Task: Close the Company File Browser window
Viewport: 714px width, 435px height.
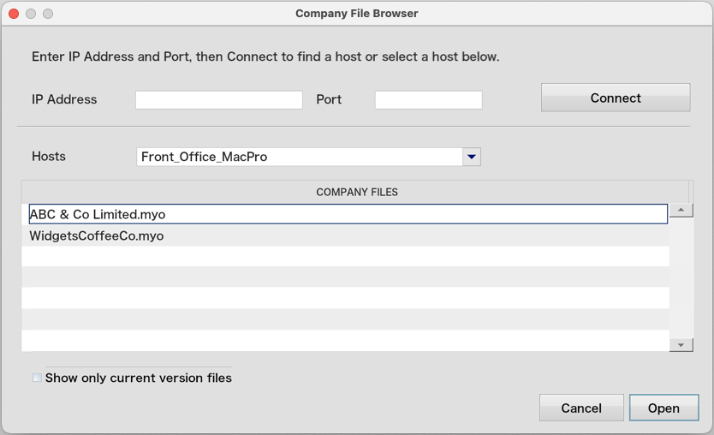Action: [x=14, y=14]
